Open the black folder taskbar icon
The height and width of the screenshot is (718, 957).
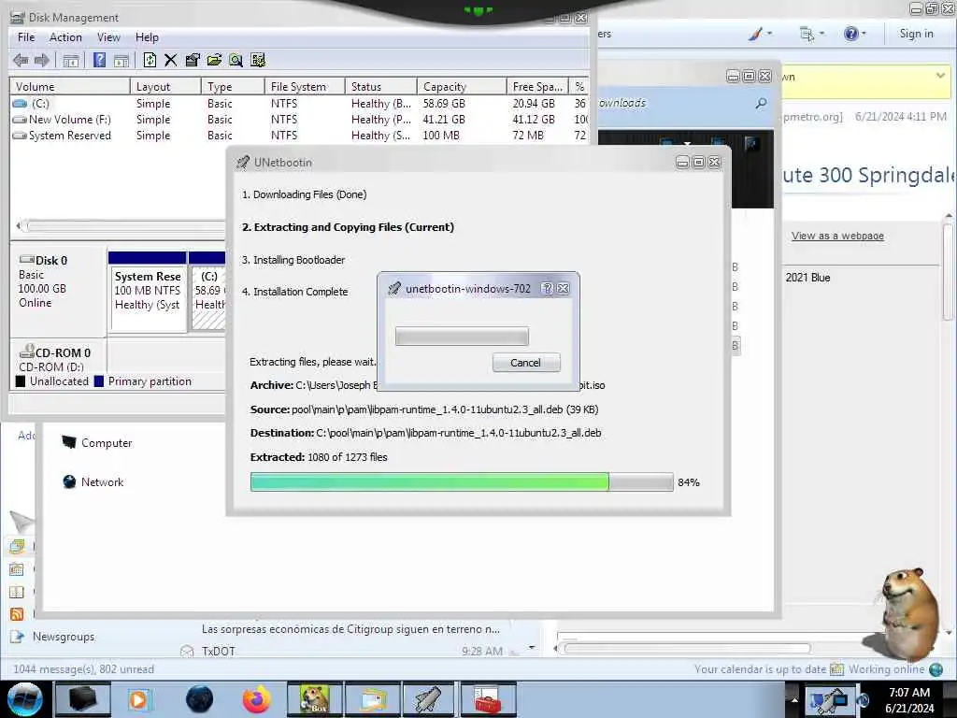[x=82, y=699]
